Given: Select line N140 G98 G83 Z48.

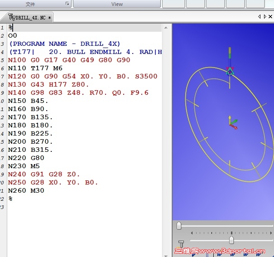Looking at the screenshot, I should pos(78,92).
